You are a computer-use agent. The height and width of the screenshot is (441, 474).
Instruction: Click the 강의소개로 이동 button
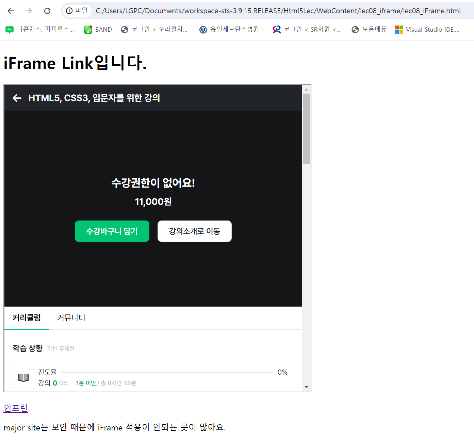click(195, 231)
